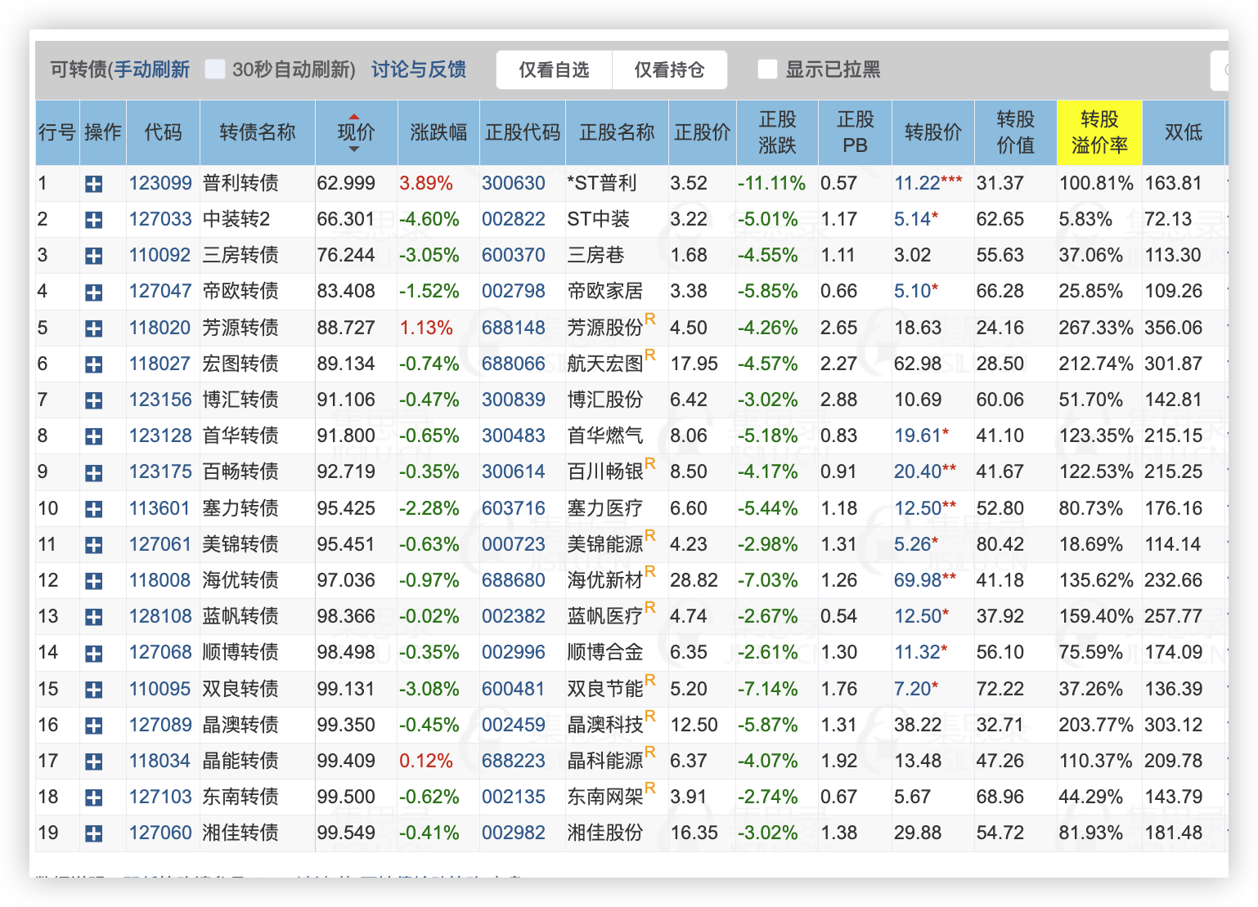Open bond code 110095 link
Viewport: 1258px width, 907px height.
point(160,689)
